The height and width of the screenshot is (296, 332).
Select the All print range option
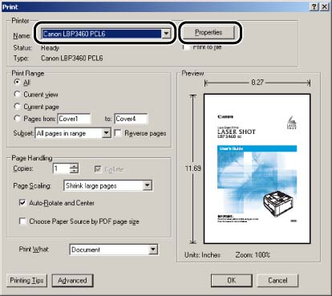pyautogui.click(x=17, y=82)
